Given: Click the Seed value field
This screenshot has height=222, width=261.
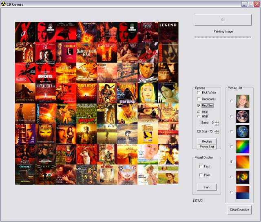Looking at the screenshot, I should (212, 123).
